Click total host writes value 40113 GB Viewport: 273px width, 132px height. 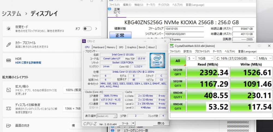click(243, 34)
